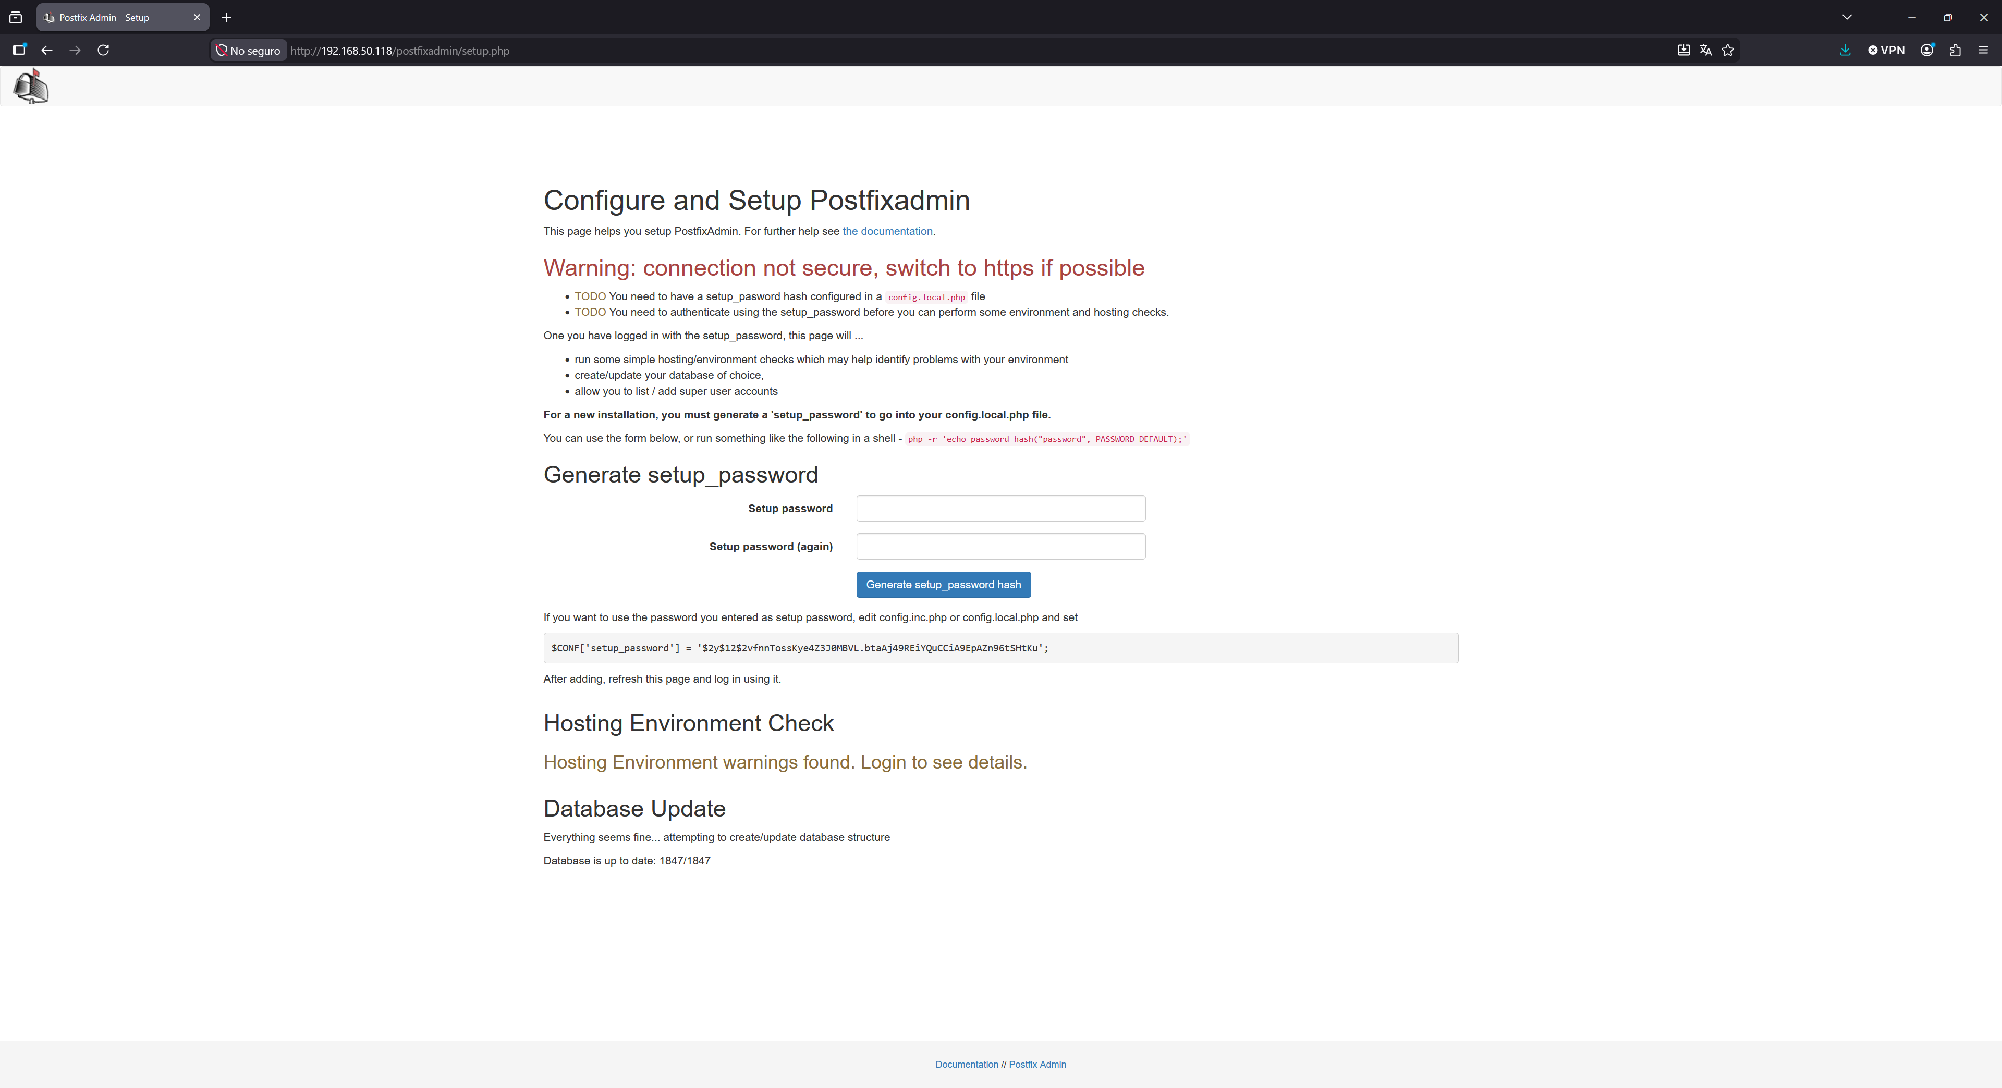The image size is (2002, 1088).
Task: Open the downloads arrow icon
Action: click(1845, 51)
